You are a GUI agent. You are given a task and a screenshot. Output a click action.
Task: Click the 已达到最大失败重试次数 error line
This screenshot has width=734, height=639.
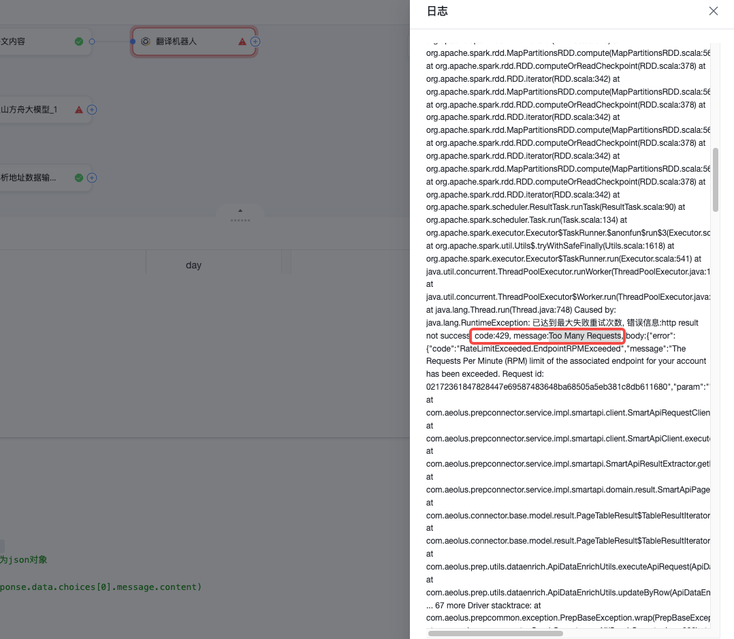click(x=562, y=323)
